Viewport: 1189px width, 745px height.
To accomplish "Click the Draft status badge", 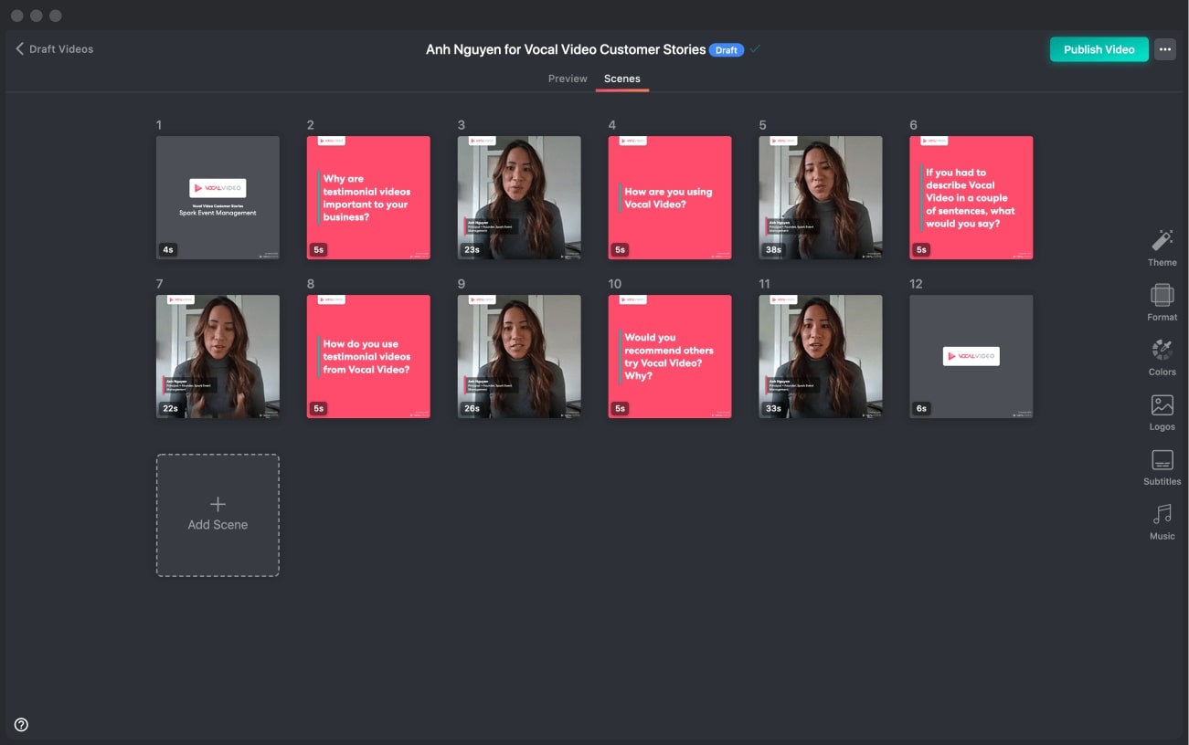I will click(x=727, y=50).
